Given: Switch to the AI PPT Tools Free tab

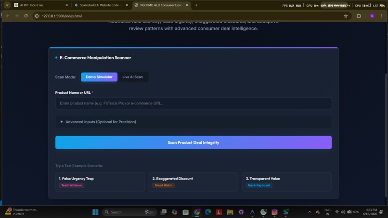Looking at the screenshot, I should [41, 5].
